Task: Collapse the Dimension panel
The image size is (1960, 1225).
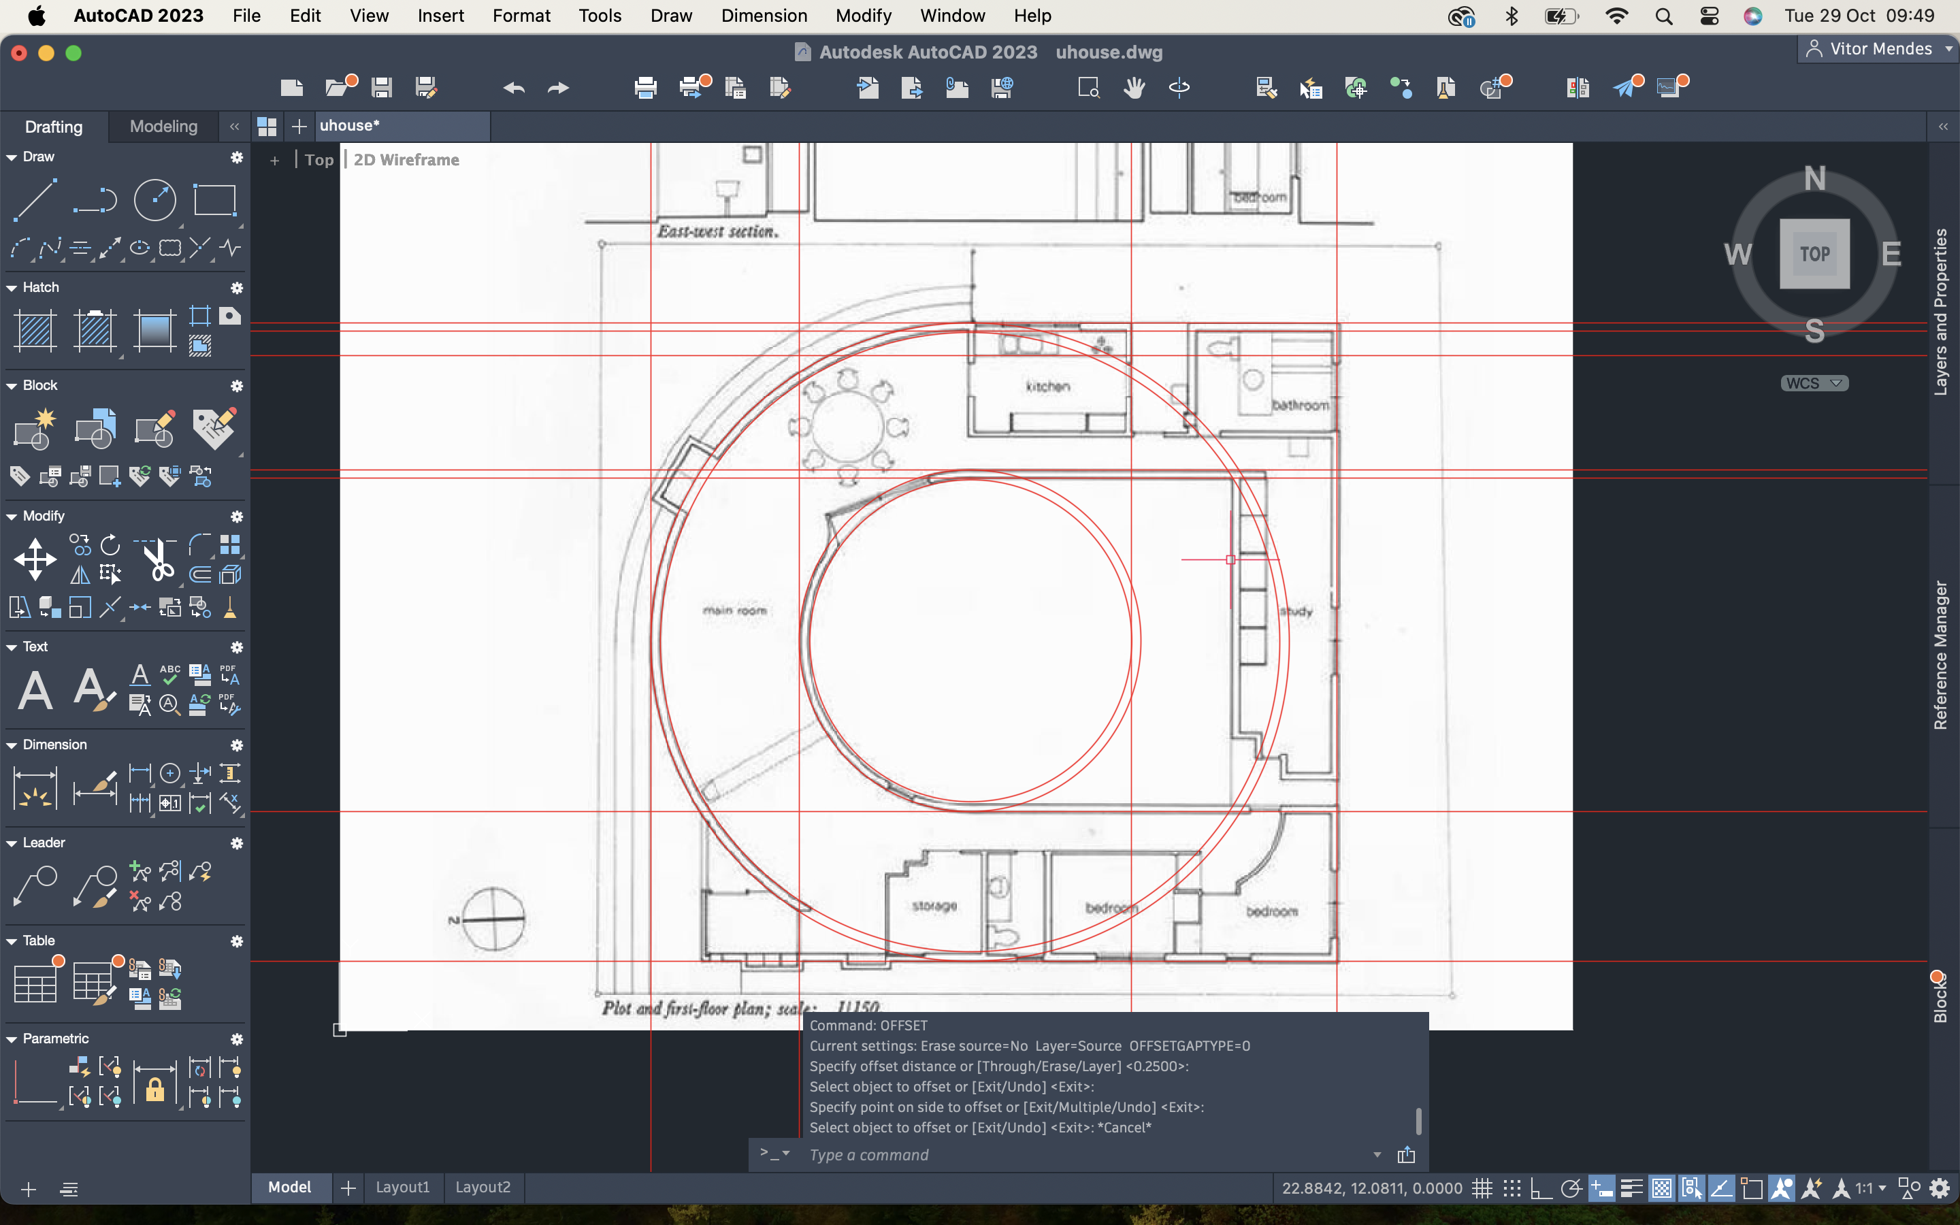Action: [x=12, y=745]
